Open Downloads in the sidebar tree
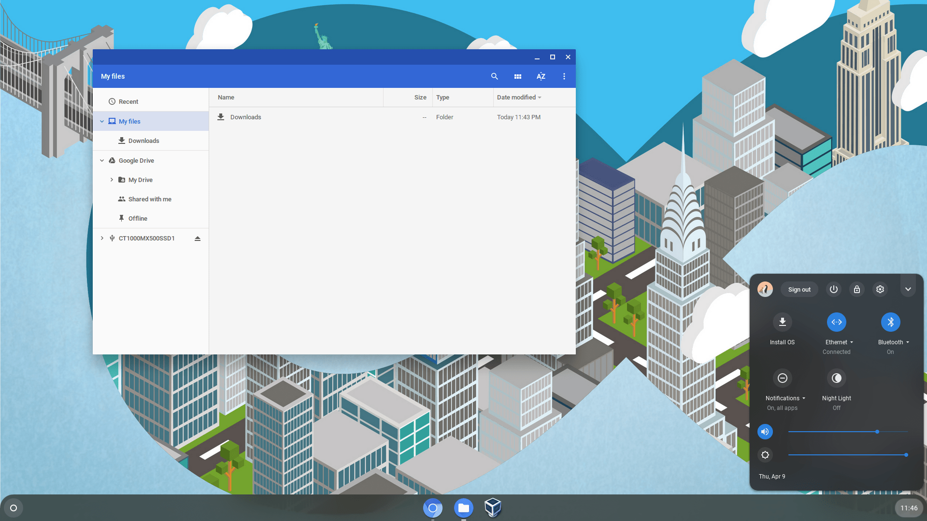Screen dimensions: 927x521 pos(151,141)
